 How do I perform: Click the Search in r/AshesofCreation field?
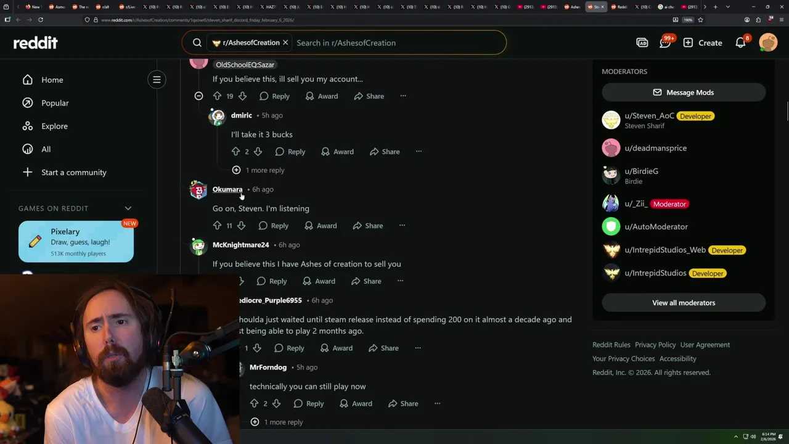398,43
